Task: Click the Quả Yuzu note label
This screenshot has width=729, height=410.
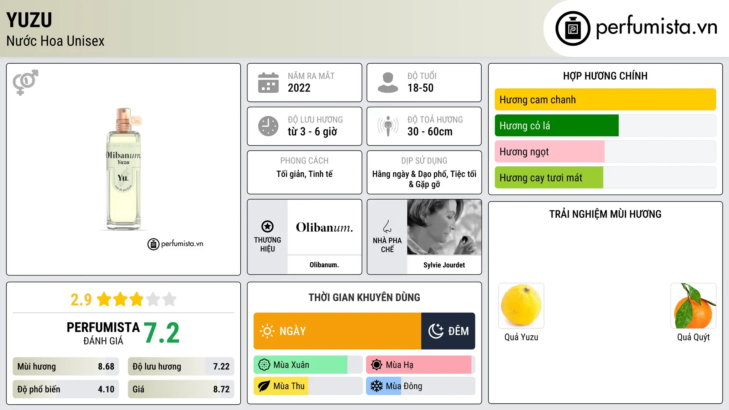Action: point(521,337)
